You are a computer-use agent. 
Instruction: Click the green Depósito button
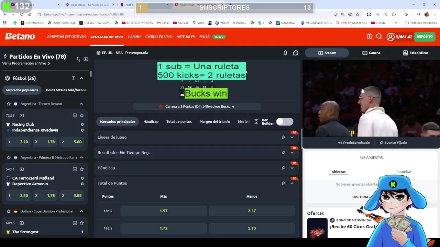[x=425, y=37]
